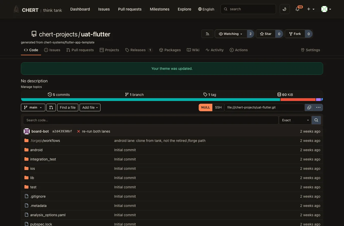Viewport: 344px width, 226px height.
Task: Click Find a file button
Action: [68, 107]
